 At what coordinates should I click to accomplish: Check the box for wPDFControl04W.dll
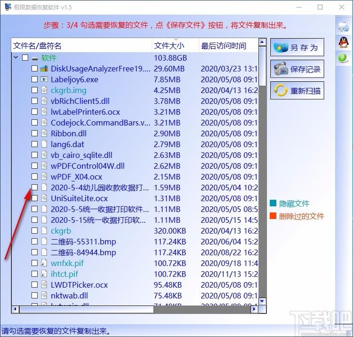tap(34, 166)
